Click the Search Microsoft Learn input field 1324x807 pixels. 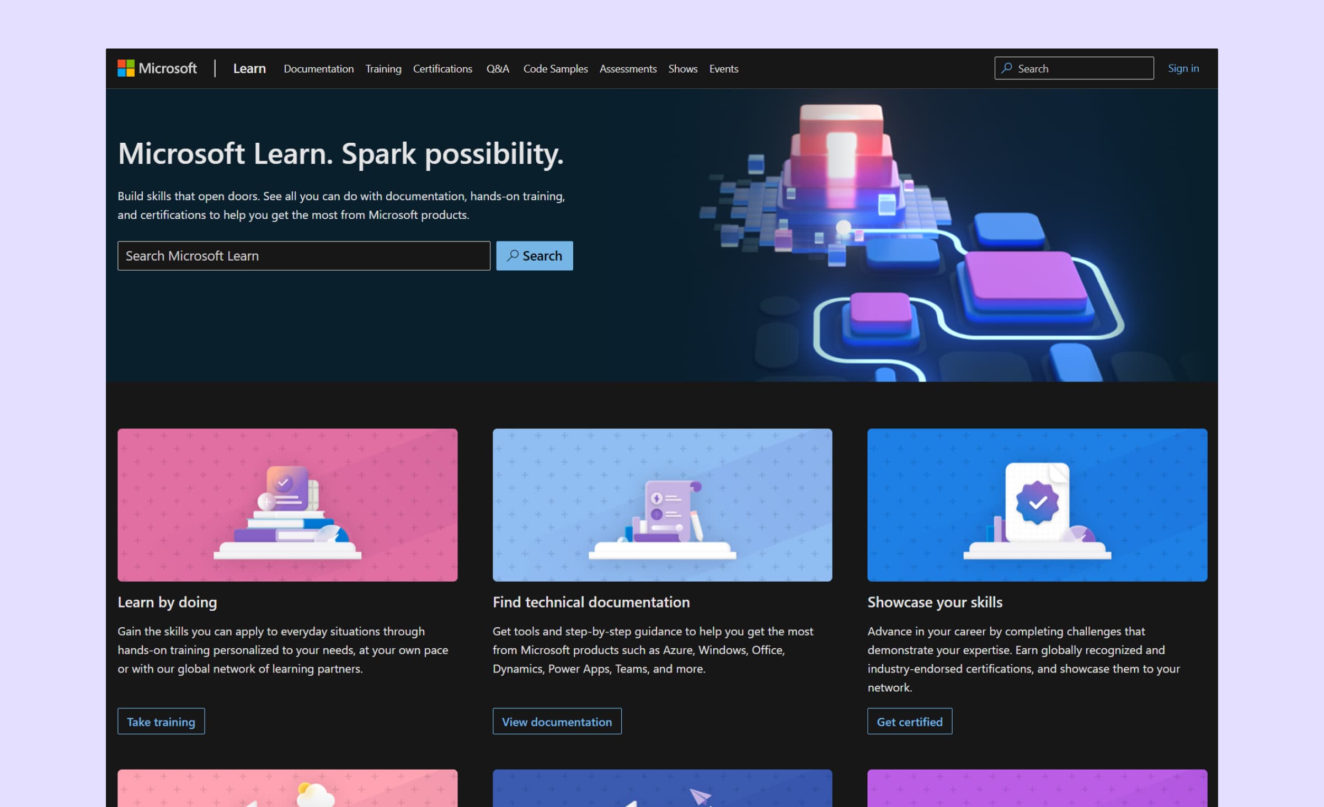303,255
